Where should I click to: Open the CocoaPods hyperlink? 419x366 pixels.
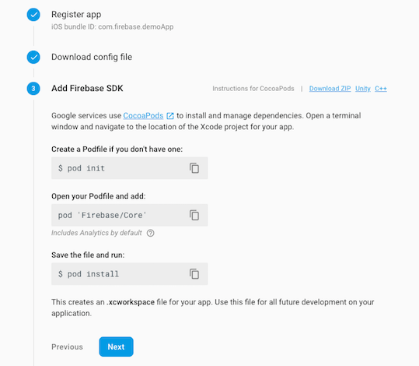pyautogui.click(x=143, y=115)
